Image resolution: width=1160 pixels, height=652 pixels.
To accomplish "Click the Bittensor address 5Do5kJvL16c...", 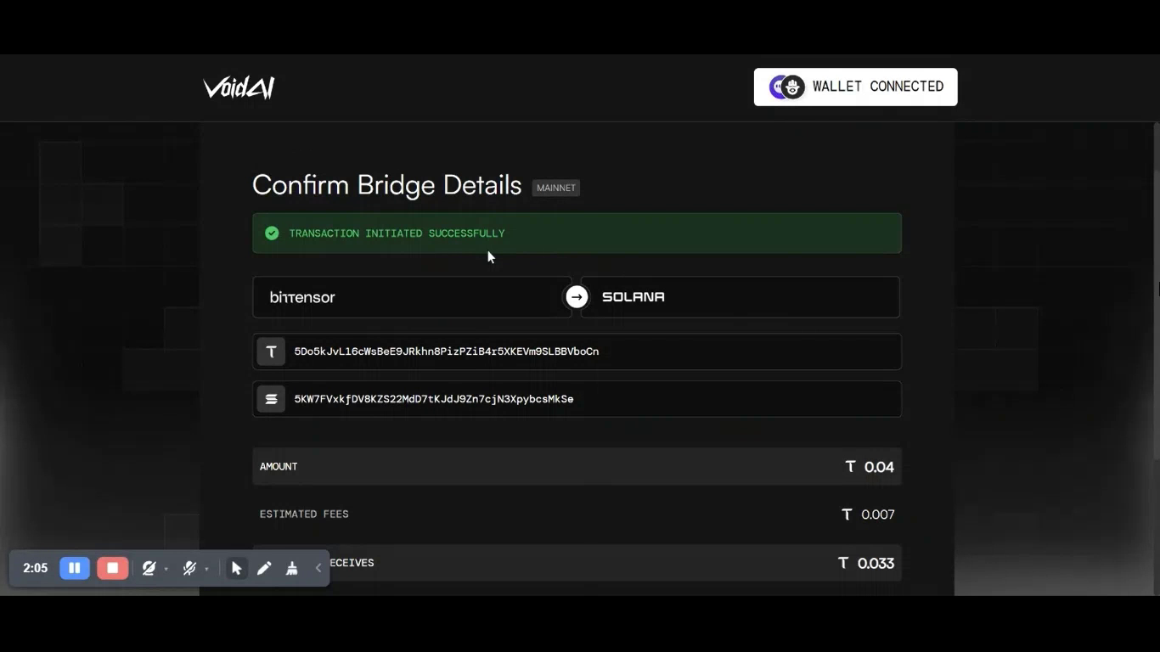I will 447,351.
